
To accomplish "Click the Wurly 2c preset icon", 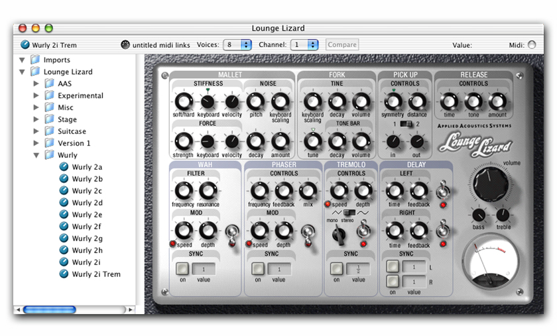I will click(64, 191).
